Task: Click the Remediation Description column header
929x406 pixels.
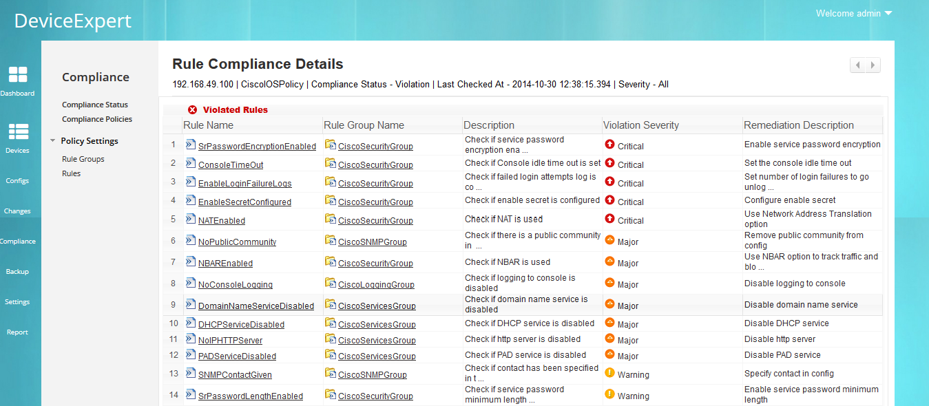Action: pyautogui.click(x=799, y=125)
